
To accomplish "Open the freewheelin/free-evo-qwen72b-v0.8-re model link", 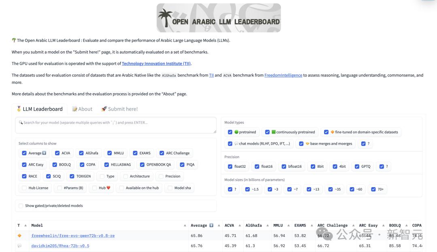I will [73, 236].
